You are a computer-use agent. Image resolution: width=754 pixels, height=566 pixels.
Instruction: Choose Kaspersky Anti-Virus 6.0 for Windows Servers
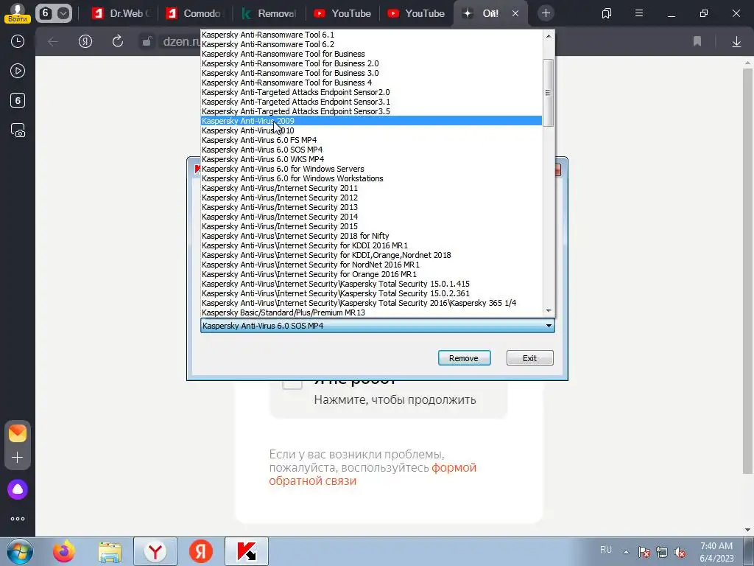coord(371,169)
